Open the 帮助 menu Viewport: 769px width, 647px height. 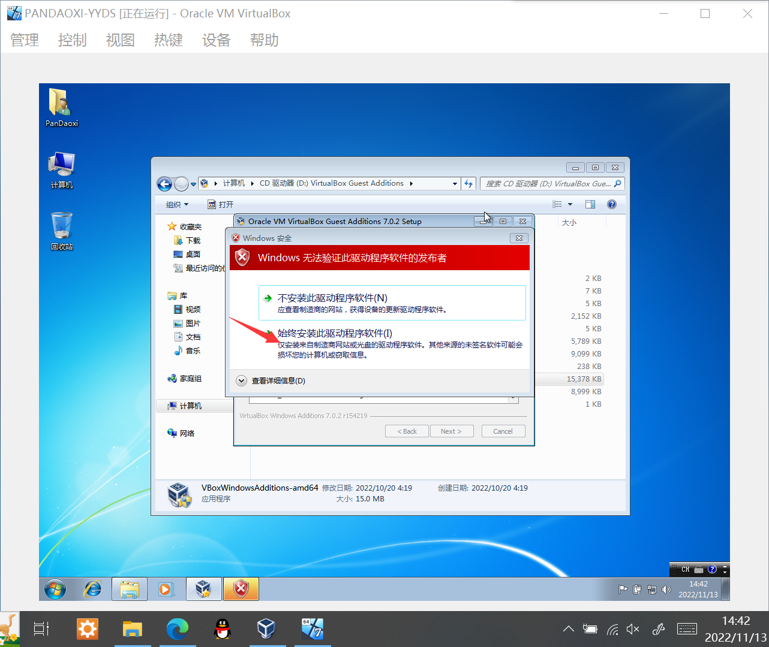[x=265, y=40]
